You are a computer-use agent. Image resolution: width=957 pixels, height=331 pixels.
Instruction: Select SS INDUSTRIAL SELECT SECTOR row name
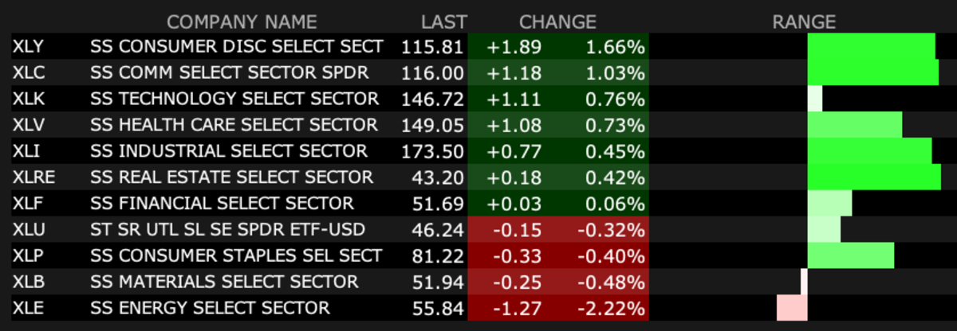(229, 151)
